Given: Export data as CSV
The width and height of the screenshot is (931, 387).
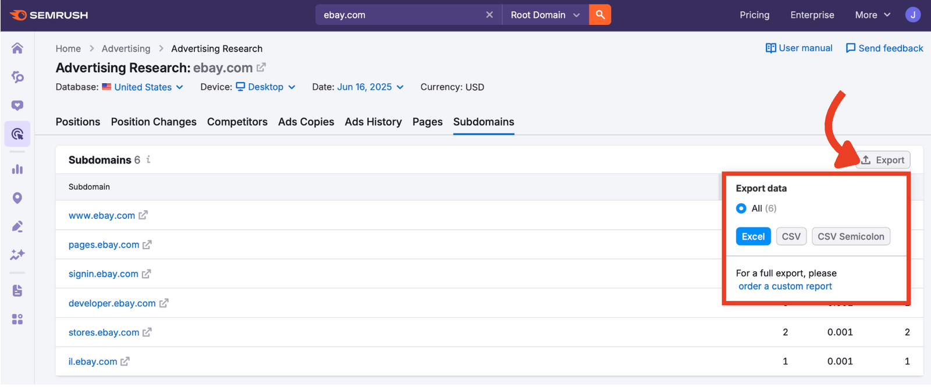Looking at the screenshot, I should [x=791, y=236].
